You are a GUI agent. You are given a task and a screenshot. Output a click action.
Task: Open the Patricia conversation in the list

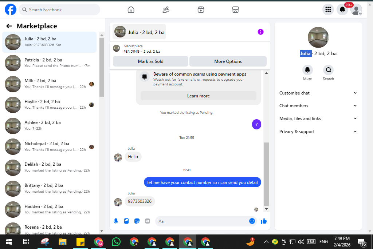[50, 63]
